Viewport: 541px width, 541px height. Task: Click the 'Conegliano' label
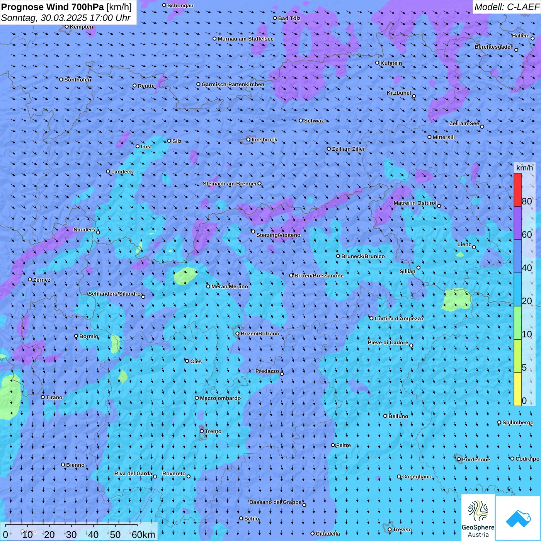417,476
